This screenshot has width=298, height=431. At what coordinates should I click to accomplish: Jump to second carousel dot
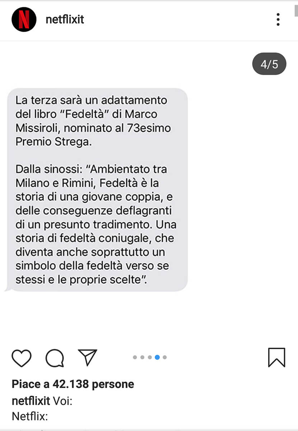[x=143, y=357]
